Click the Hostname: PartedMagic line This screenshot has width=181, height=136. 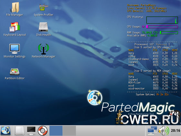(141, 5)
